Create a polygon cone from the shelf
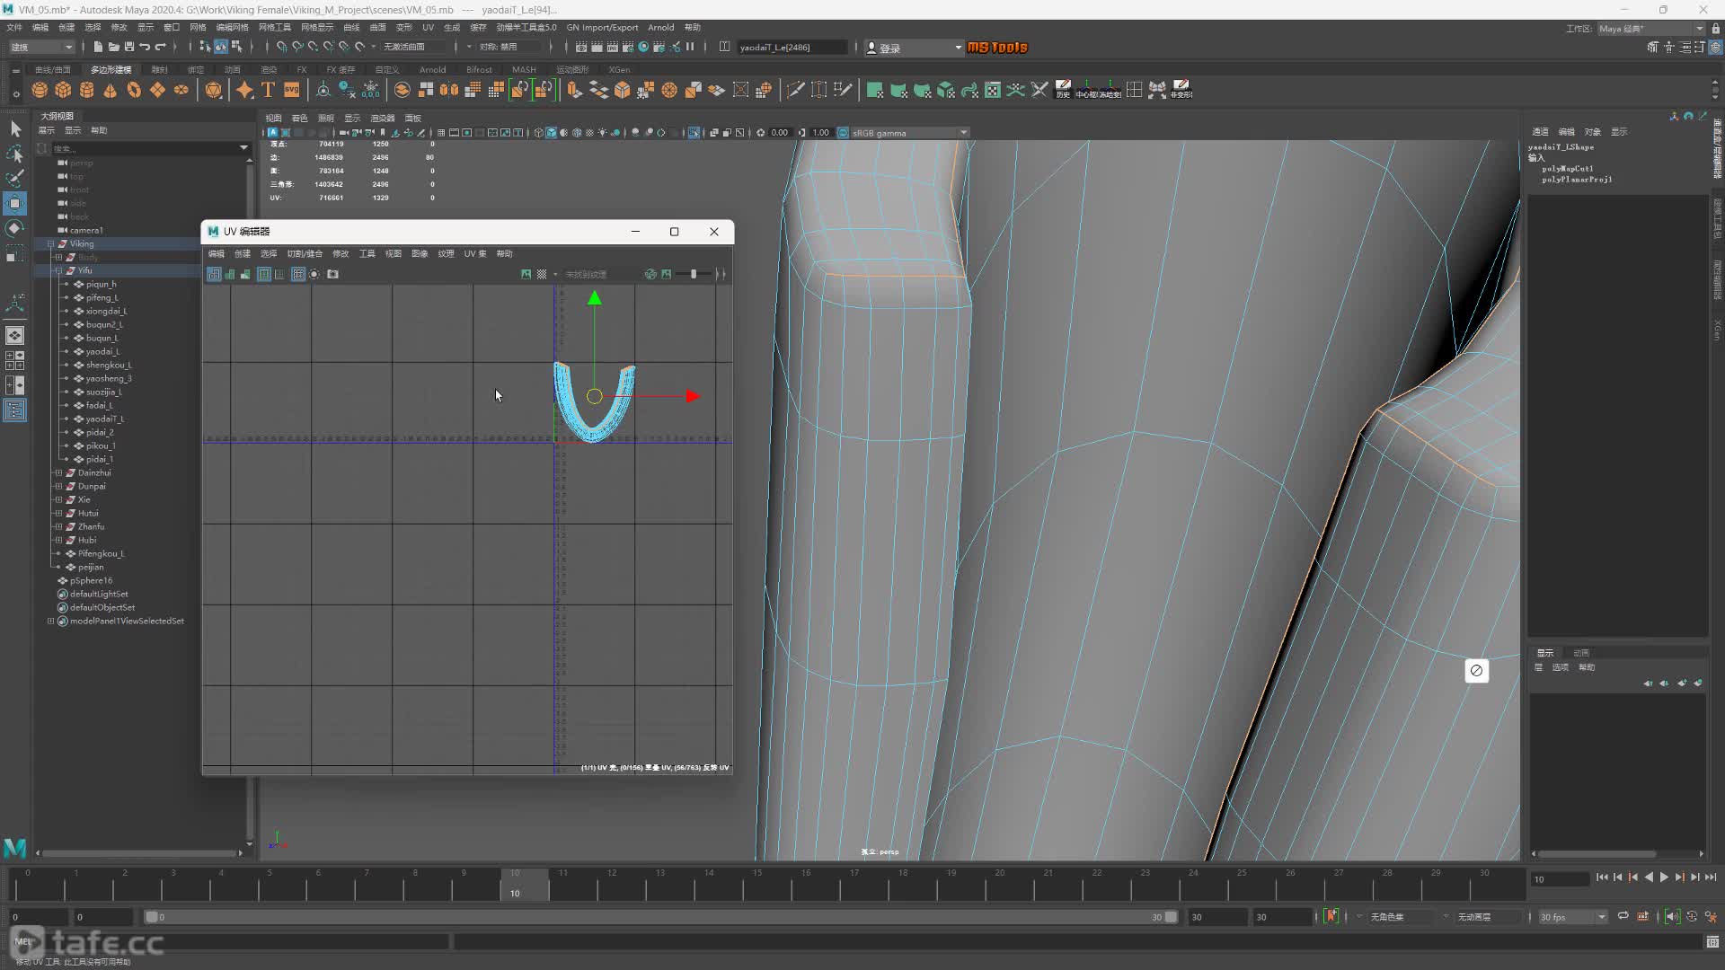 tap(110, 90)
